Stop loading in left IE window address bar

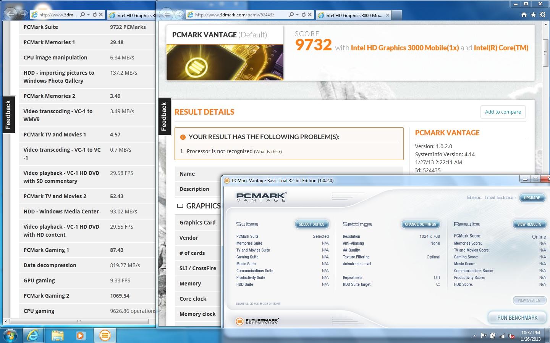(101, 14)
